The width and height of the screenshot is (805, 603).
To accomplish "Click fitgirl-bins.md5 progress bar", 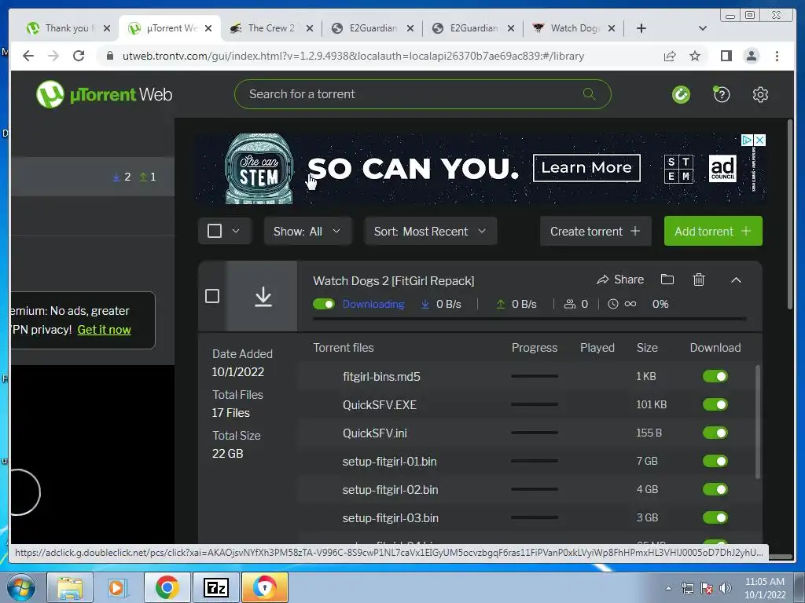I will (535, 376).
